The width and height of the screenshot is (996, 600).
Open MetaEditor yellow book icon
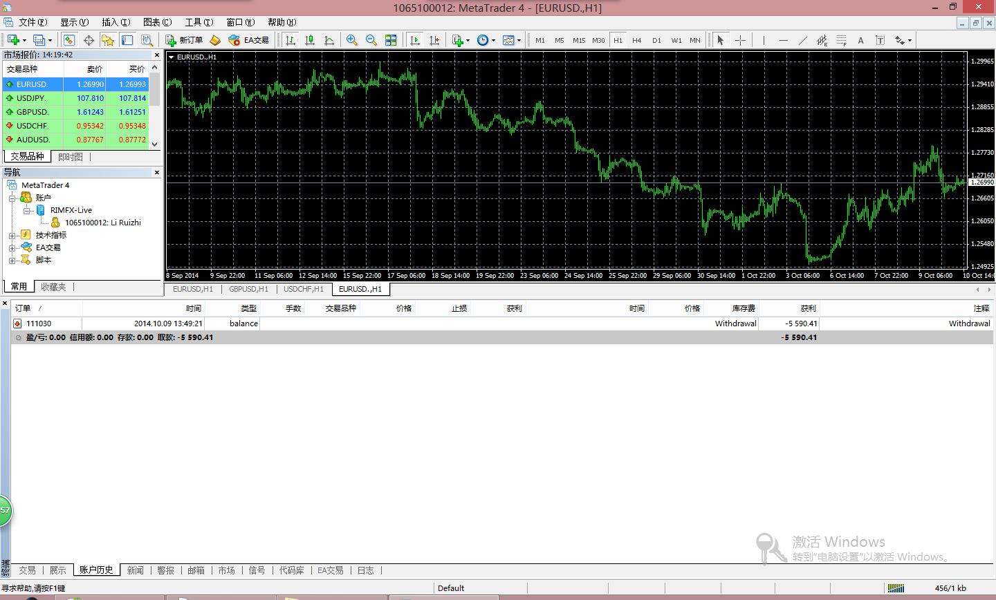tap(215, 40)
